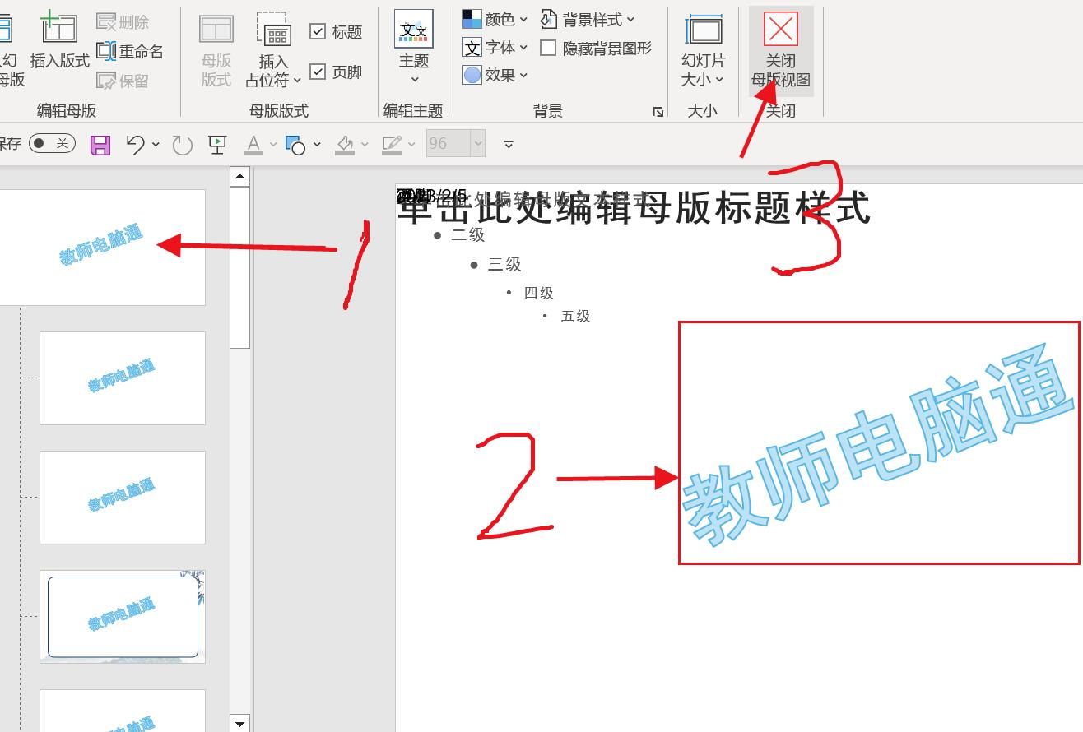Click the Shape Fill paint bucket icon
Viewport: 1083px width, 732px height.
pos(345,145)
